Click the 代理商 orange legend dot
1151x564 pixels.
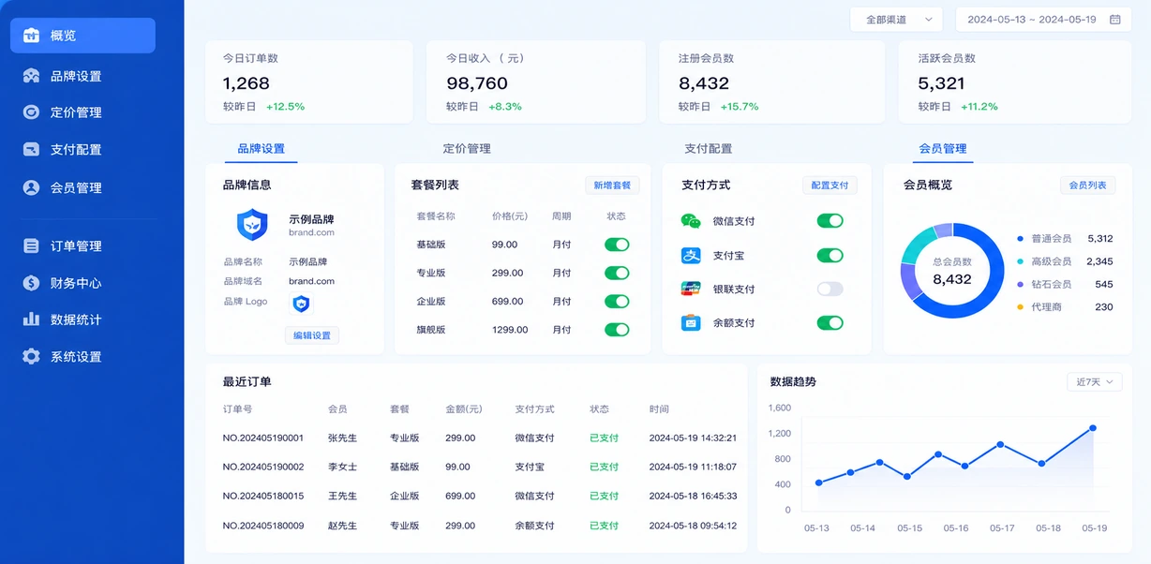[x=1020, y=307]
